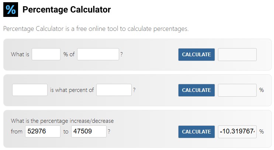Focus the field after 'is what percent of'

tap(114, 90)
